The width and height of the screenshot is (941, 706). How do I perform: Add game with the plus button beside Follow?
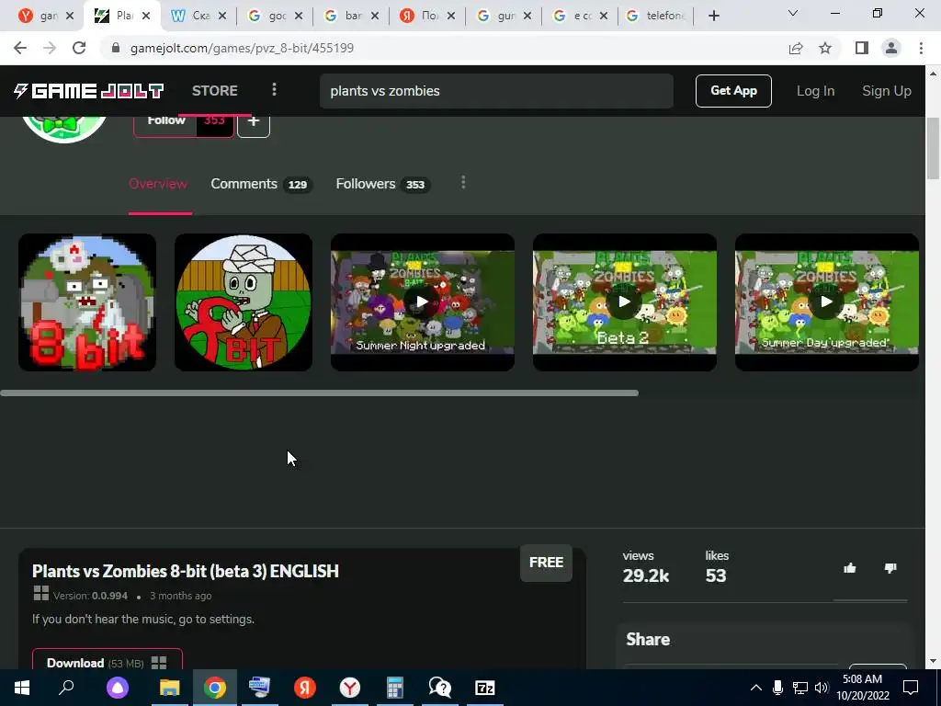(254, 124)
